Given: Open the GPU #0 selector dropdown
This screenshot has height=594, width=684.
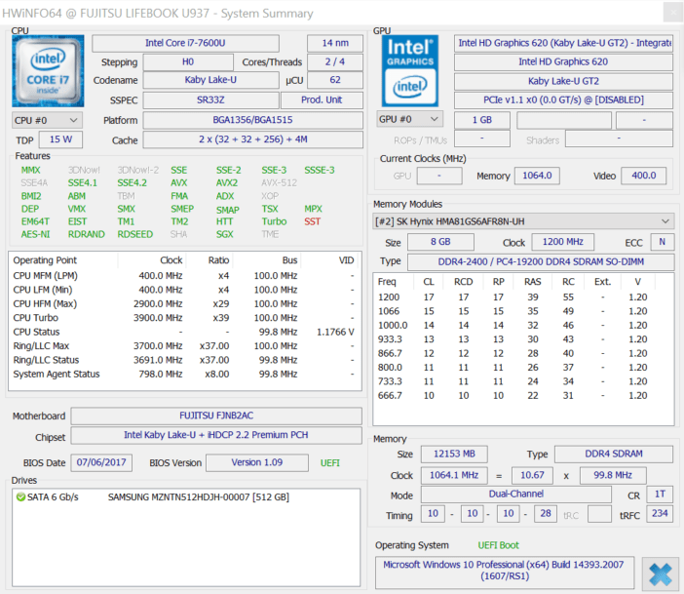Looking at the screenshot, I should point(410,119).
